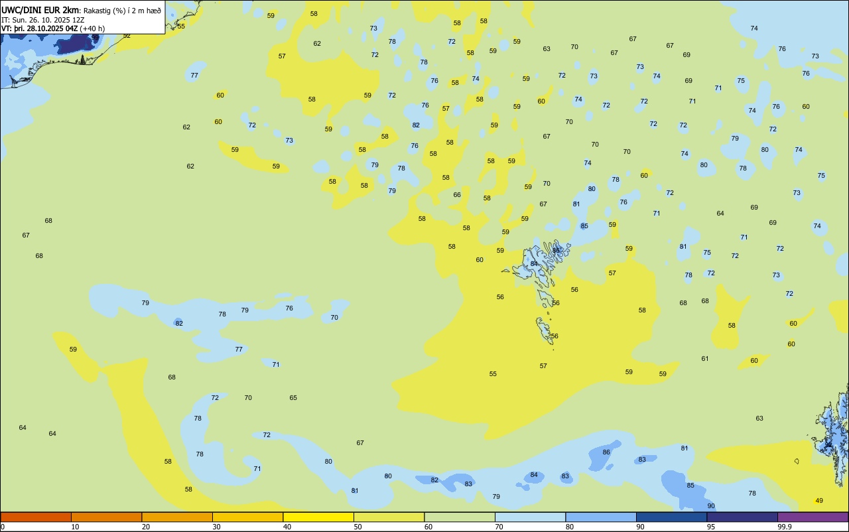The height and width of the screenshot is (532, 849).
Task: Click the 61 humidity value on the map
Action: (705, 359)
